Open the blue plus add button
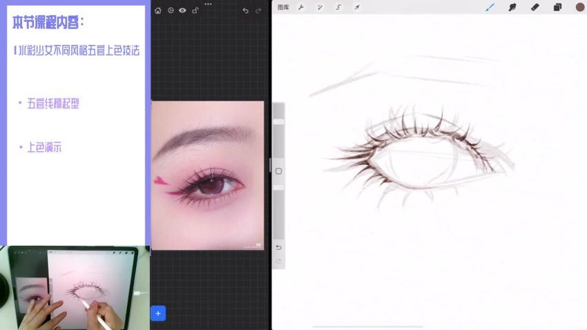 click(158, 313)
